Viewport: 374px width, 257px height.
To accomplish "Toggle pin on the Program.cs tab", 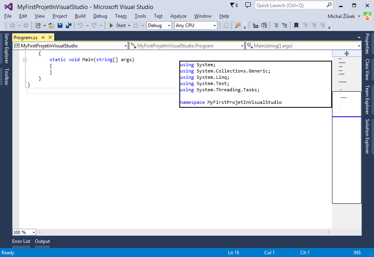I will [x=43, y=37].
